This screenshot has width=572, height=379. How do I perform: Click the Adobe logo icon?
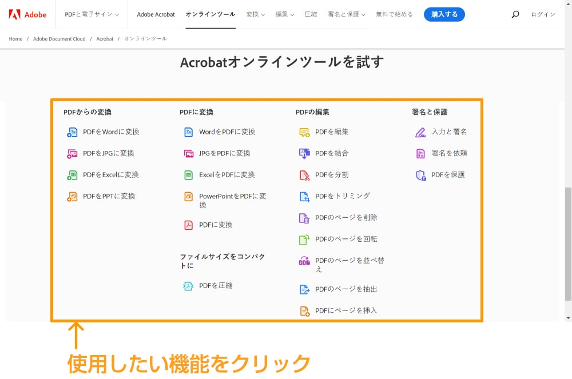tap(15, 14)
